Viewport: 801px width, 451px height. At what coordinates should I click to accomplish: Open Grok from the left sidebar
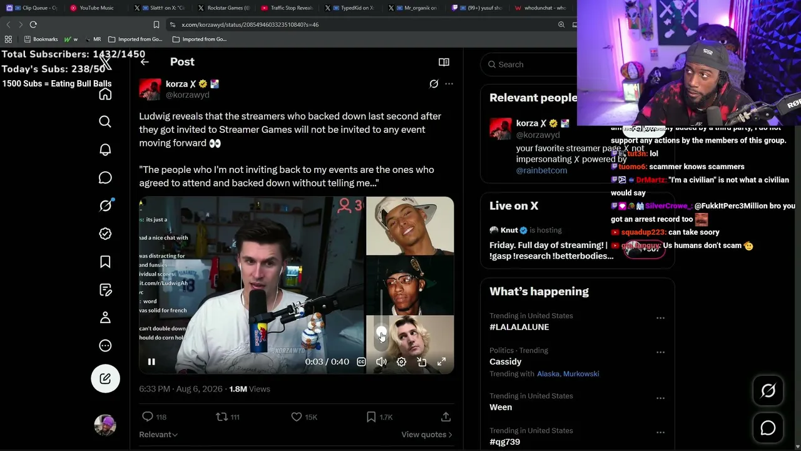pyautogui.click(x=105, y=205)
